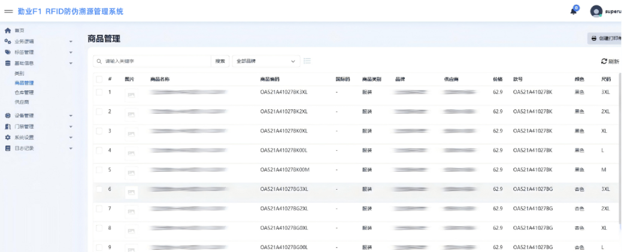Click the 系统设置 gear icon

tap(8, 137)
